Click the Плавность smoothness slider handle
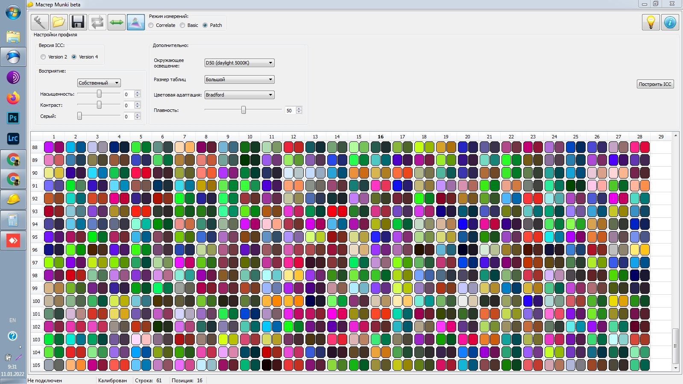The width and height of the screenshot is (683, 384). coord(243,110)
